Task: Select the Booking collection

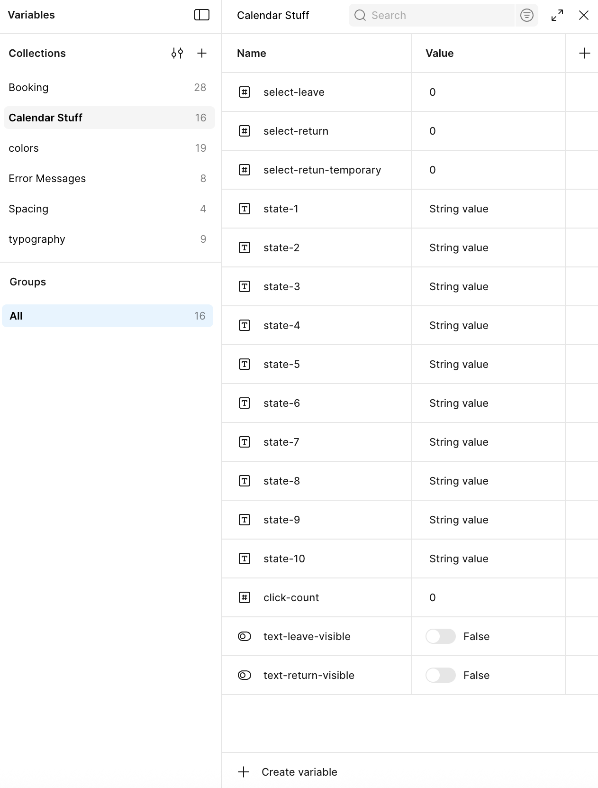Action: [28, 87]
